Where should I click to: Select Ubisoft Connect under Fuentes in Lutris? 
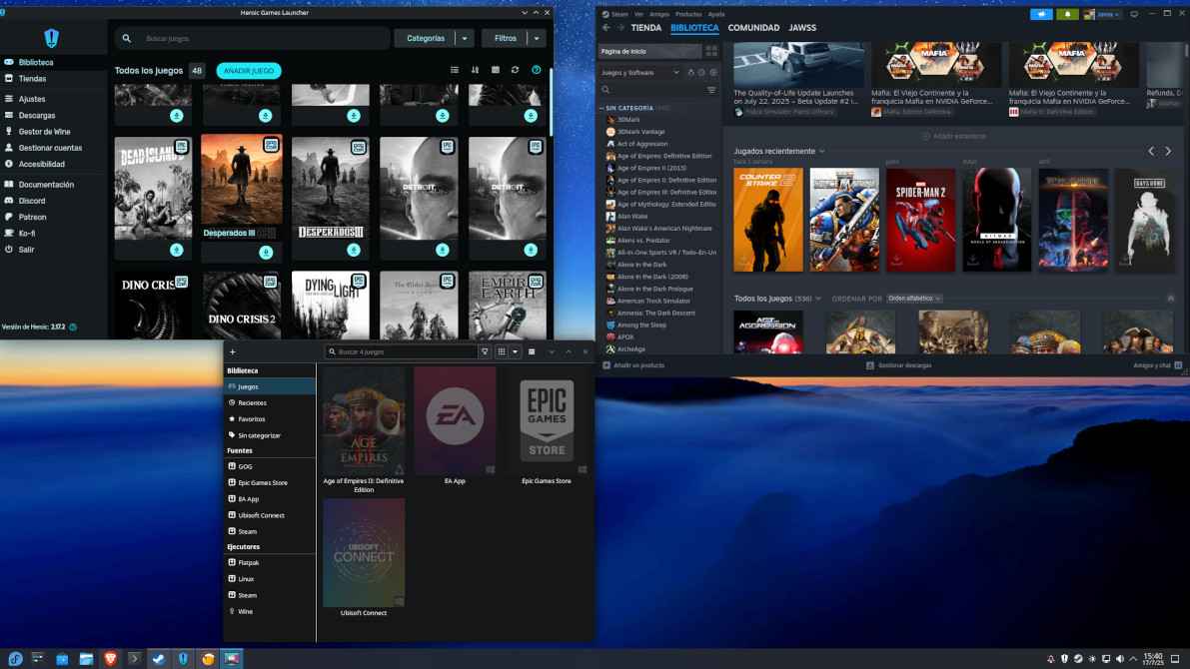point(270,515)
